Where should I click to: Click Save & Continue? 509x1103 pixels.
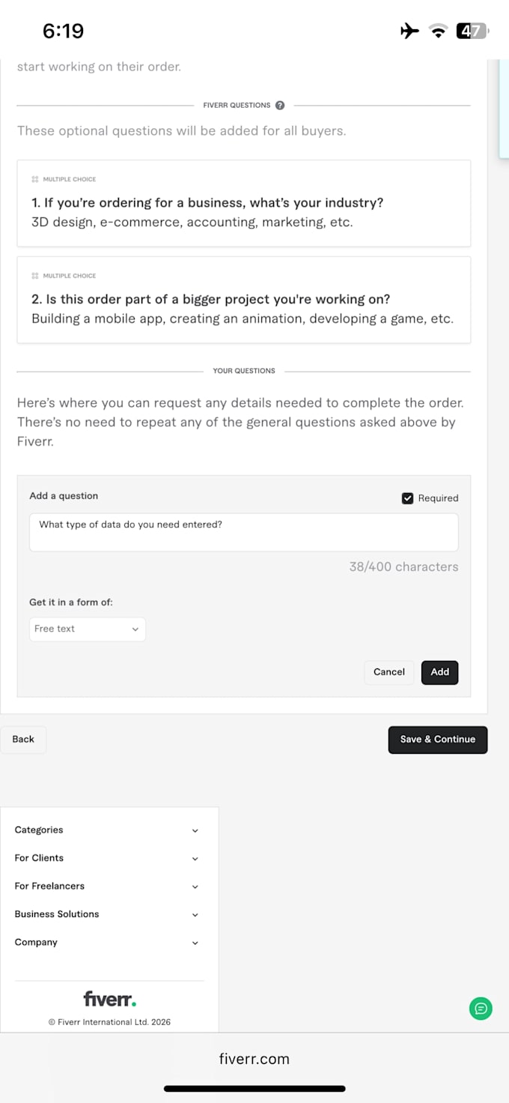pyautogui.click(x=438, y=740)
